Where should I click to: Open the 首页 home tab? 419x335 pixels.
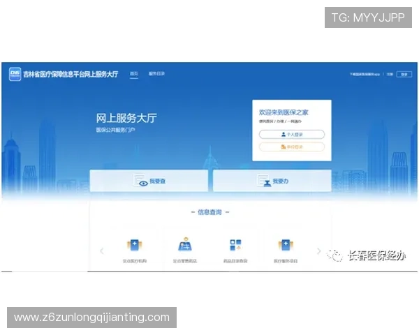tap(134, 74)
